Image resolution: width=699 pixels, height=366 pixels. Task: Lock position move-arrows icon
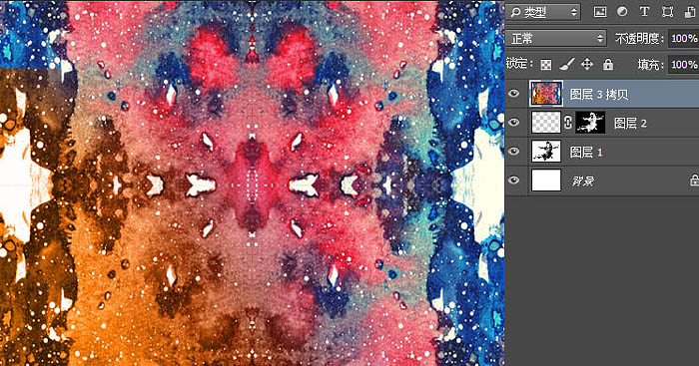[587, 65]
